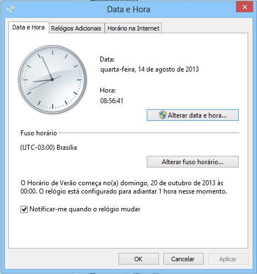This screenshot has width=257, height=274.
Task: Click the Horário de Verão information text
Action: coord(124,187)
